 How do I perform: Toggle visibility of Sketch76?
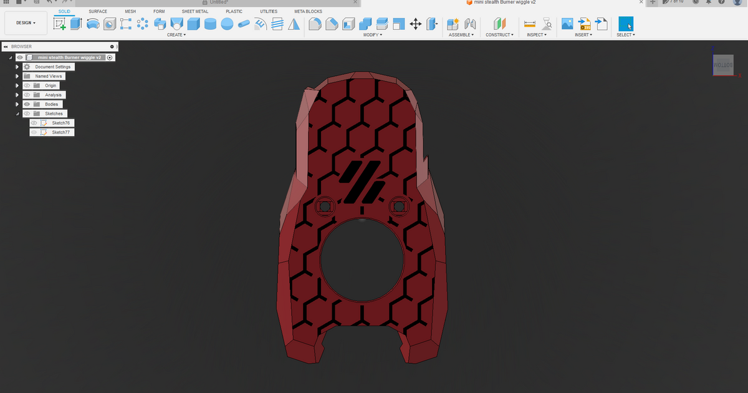[x=33, y=123]
